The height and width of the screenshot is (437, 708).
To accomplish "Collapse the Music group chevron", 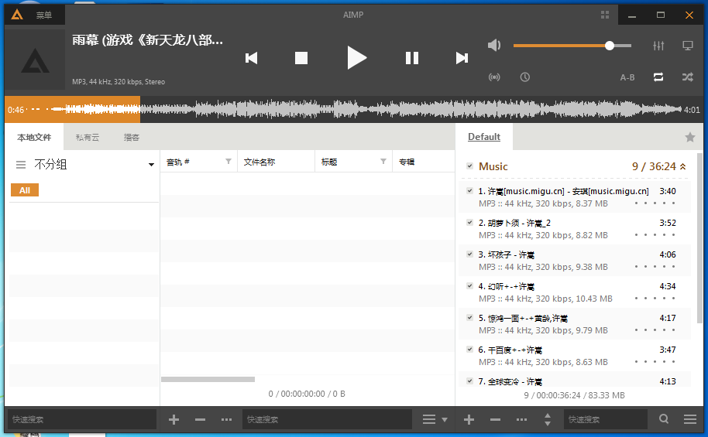I will tap(683, 166).
